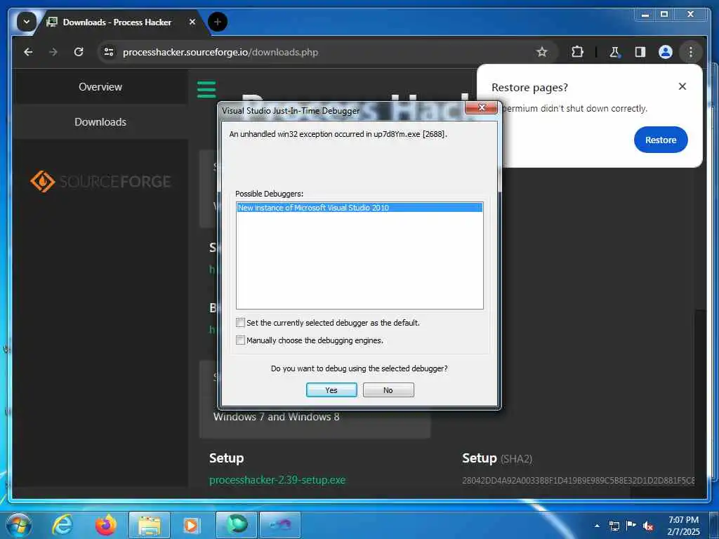
Task: Toggle the browser side panel icon
Action: pos(640,52)
